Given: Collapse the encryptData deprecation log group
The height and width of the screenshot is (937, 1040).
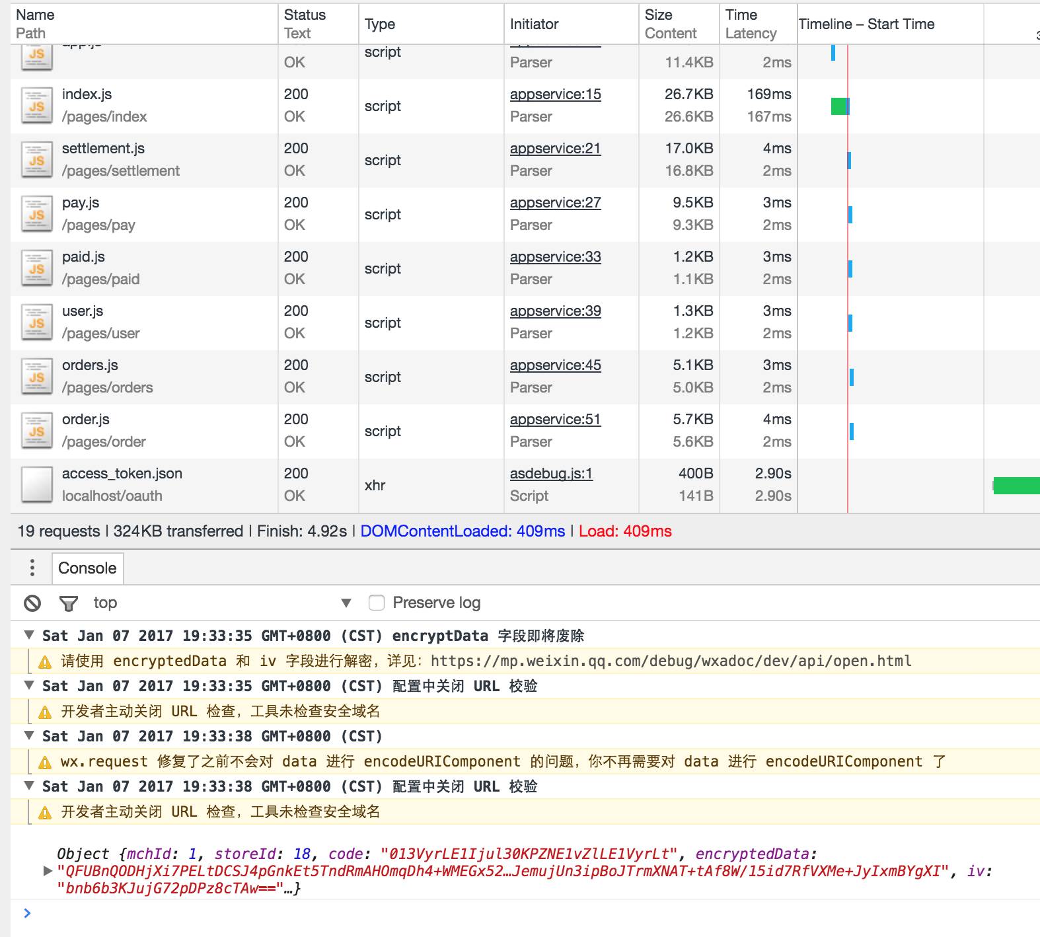Looking at the screenshot, I should (x=29, y=635).
